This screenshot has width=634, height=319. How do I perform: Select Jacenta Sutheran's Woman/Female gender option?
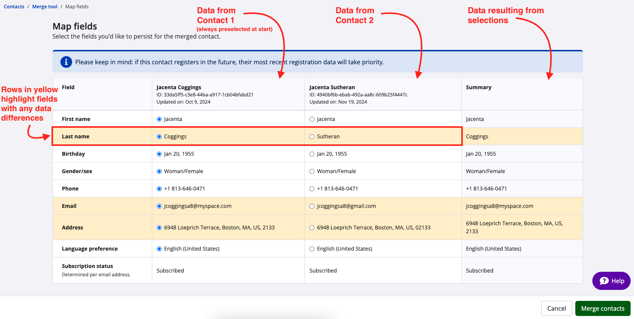click(x=312, y=171)
